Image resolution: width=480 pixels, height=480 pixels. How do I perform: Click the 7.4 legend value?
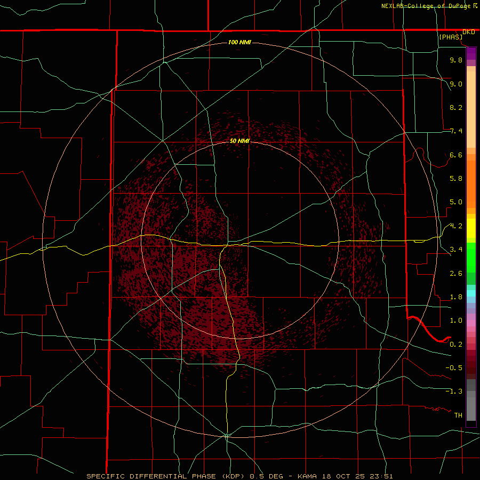(456, 131)
